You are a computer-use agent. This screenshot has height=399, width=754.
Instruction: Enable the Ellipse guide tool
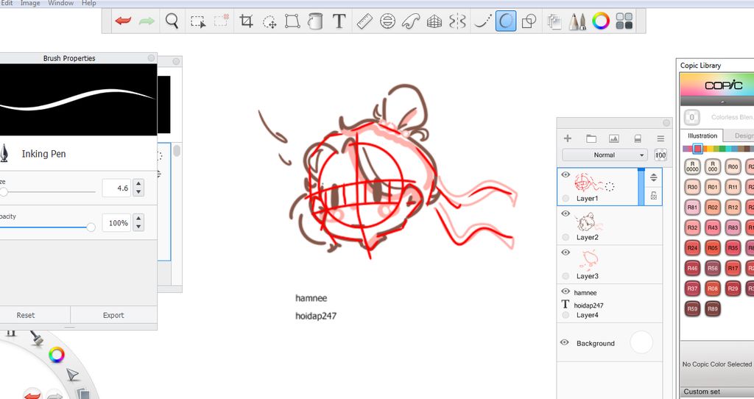[387, 21]
